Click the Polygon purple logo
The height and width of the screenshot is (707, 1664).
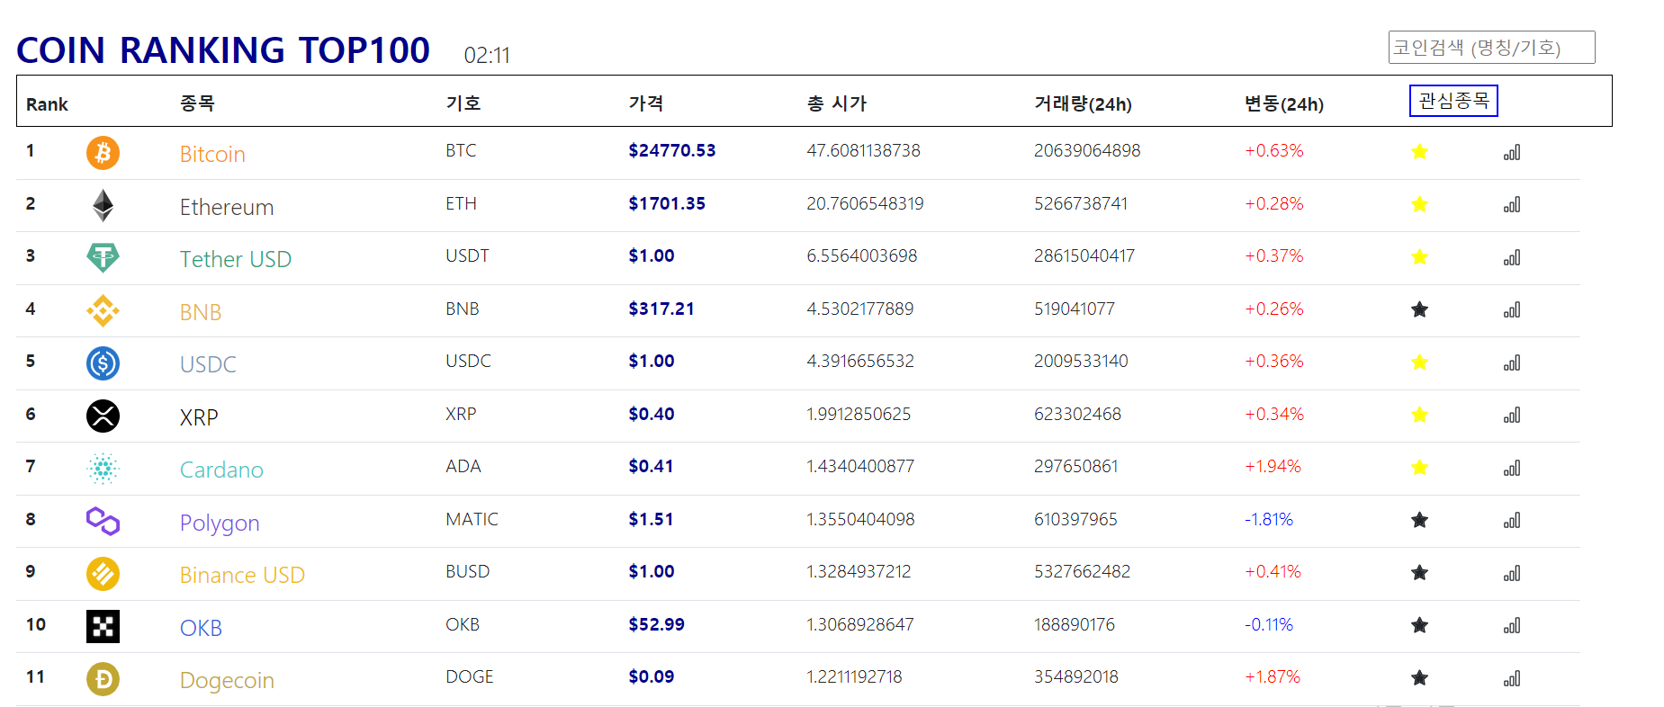click(x=103, y=521)
